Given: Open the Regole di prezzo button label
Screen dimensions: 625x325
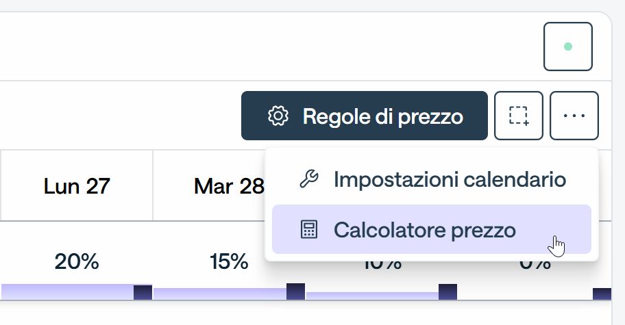Looking at the screenshot, I should (x=382, y=116).
